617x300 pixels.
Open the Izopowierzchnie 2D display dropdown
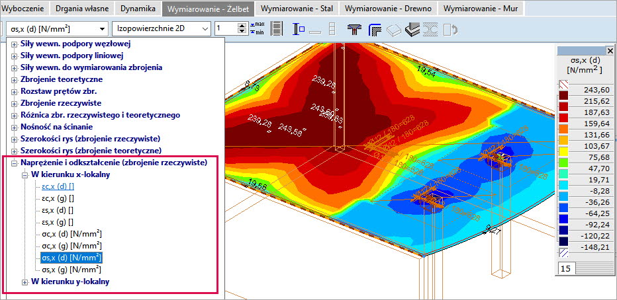(204, 29)
